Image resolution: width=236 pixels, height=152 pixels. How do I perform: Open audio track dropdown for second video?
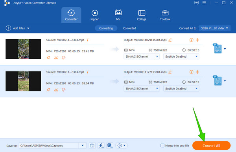142,88
